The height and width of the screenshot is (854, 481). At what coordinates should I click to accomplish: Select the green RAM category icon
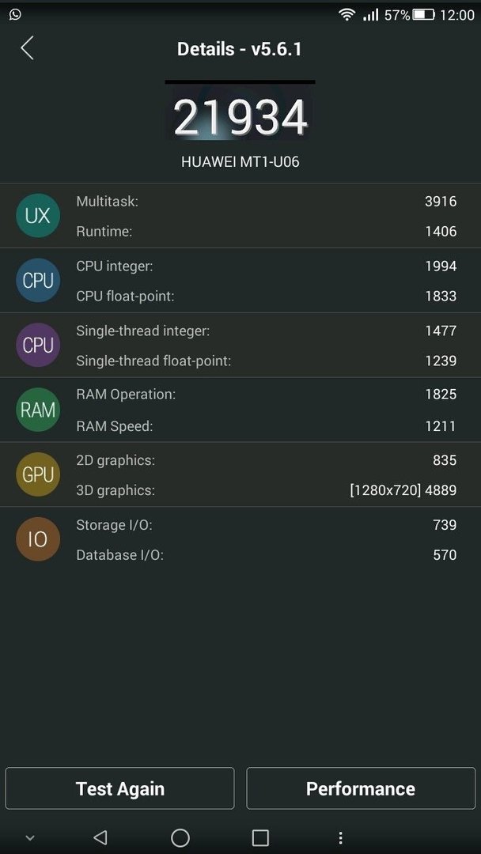click(x=38, y=410)
